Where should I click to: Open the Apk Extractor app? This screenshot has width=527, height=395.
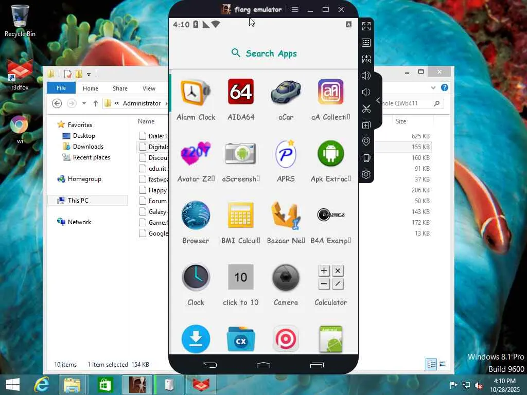331,153
